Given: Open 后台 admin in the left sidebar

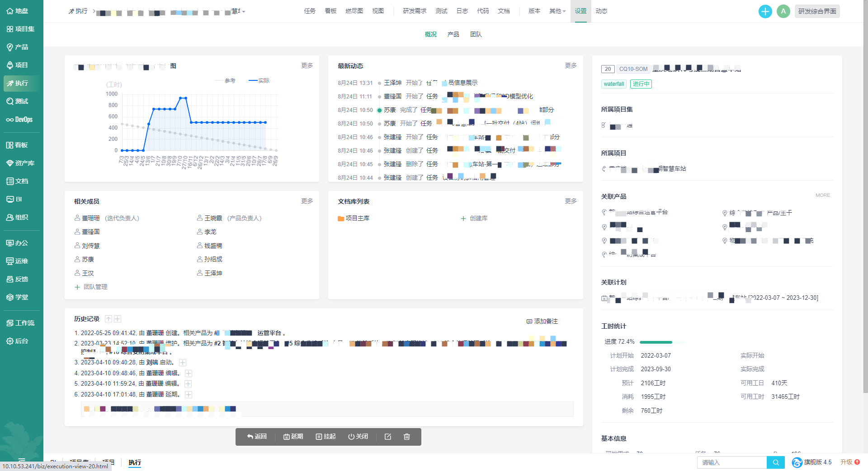Looking at the screenshot, I should [x=18, y=341].
